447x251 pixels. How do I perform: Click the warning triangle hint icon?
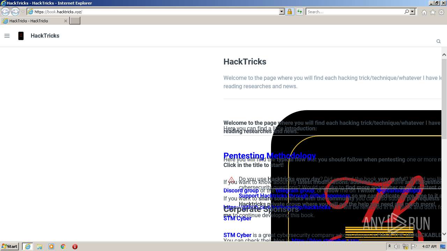pyautogui.click(x=231, y=180)
